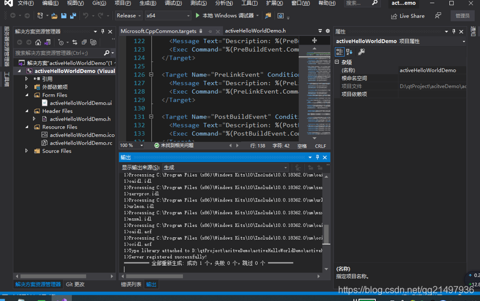Screen dimensions: 480x301
Task: Collapse the 杂项 property category
Action: tap(337, 62)
